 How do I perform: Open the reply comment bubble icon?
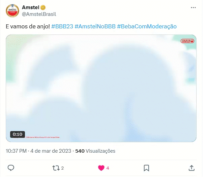pyautogui.click(x=11, y=168)
